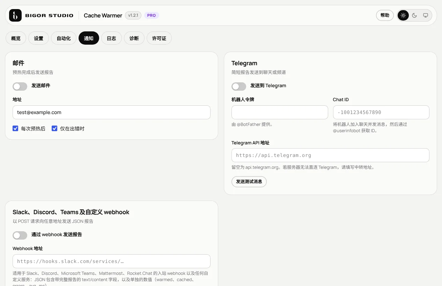442x286 pixels.
Task: Toggle 通过 webhook 发送报告 switch
Action: pyautogui.click(x=20, y=235)
